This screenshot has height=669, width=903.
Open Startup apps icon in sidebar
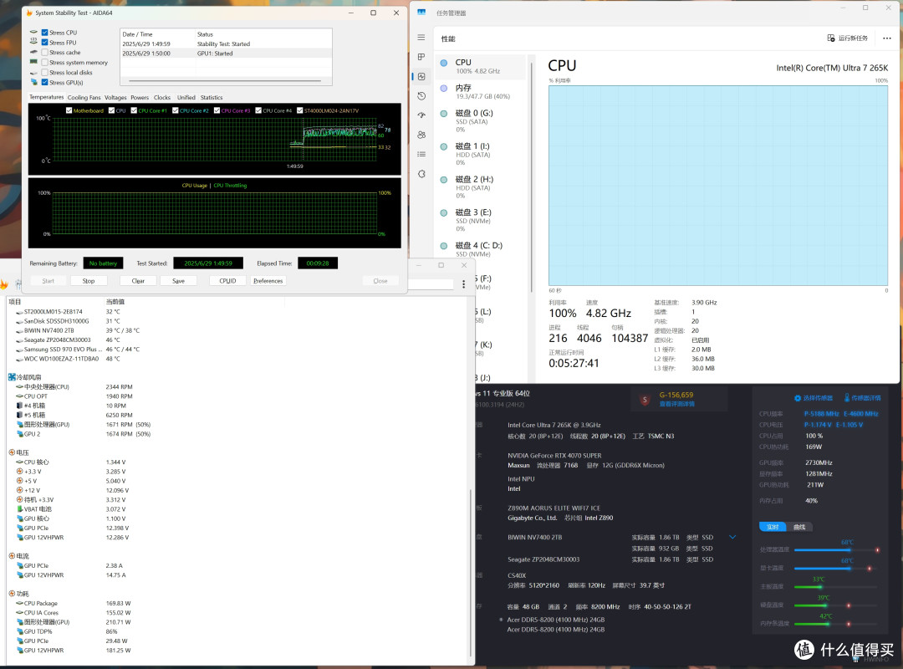(x=421, y=115)
